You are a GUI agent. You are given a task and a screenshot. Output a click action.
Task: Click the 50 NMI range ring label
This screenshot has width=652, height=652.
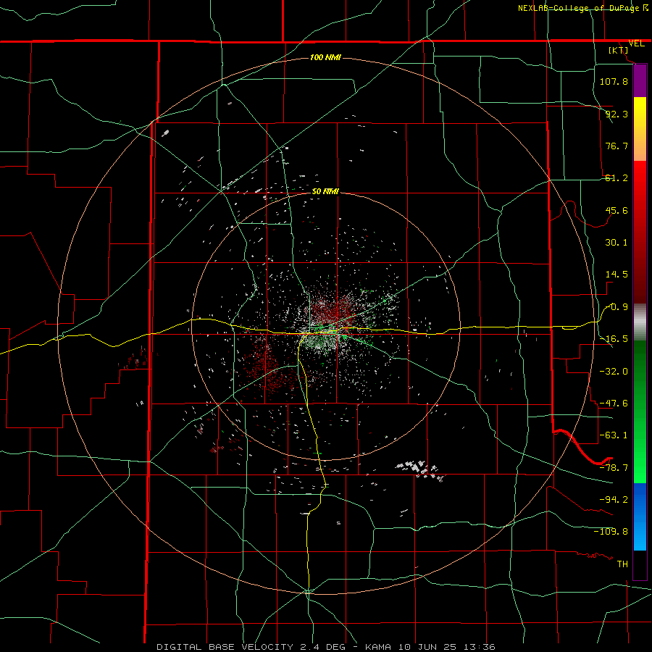[325, 191]
